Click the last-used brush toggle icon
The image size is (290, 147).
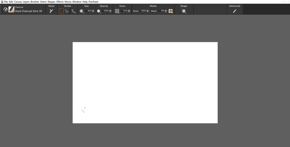pos(5,10)
